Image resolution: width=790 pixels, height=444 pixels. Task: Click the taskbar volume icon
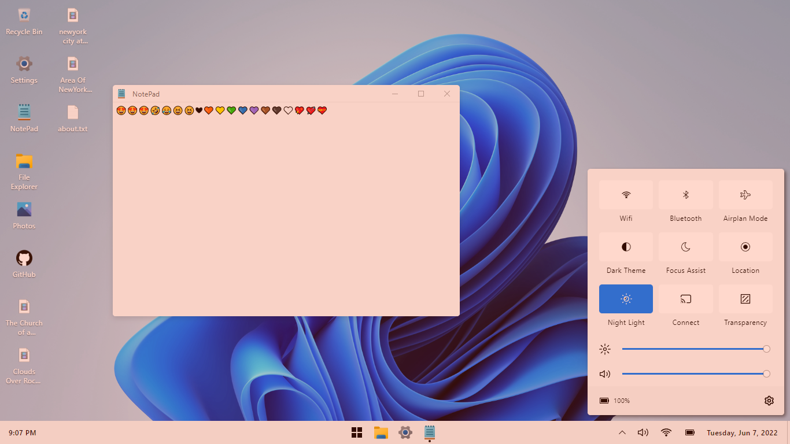pyautogui.click(x=643, y=432)
